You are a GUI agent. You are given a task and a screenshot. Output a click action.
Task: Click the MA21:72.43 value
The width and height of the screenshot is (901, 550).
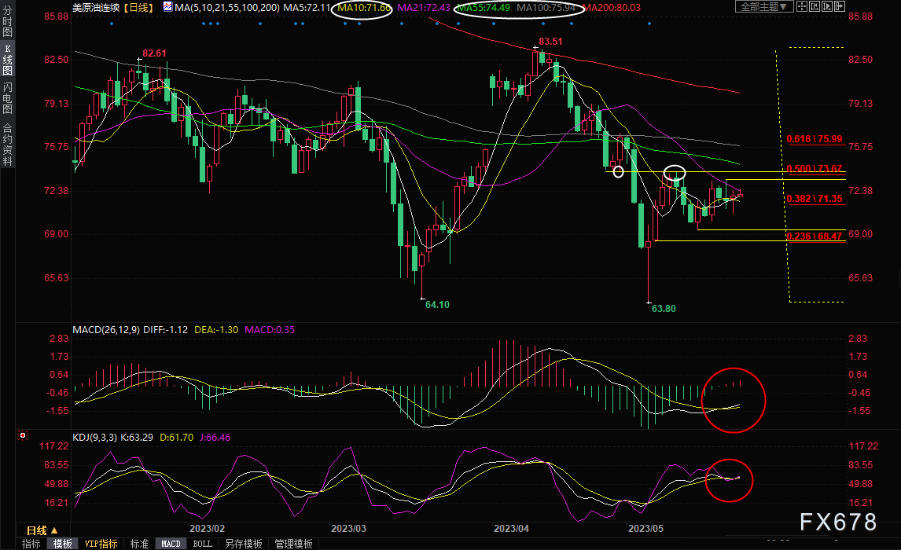pyautogui.click(x=424, y=7)
